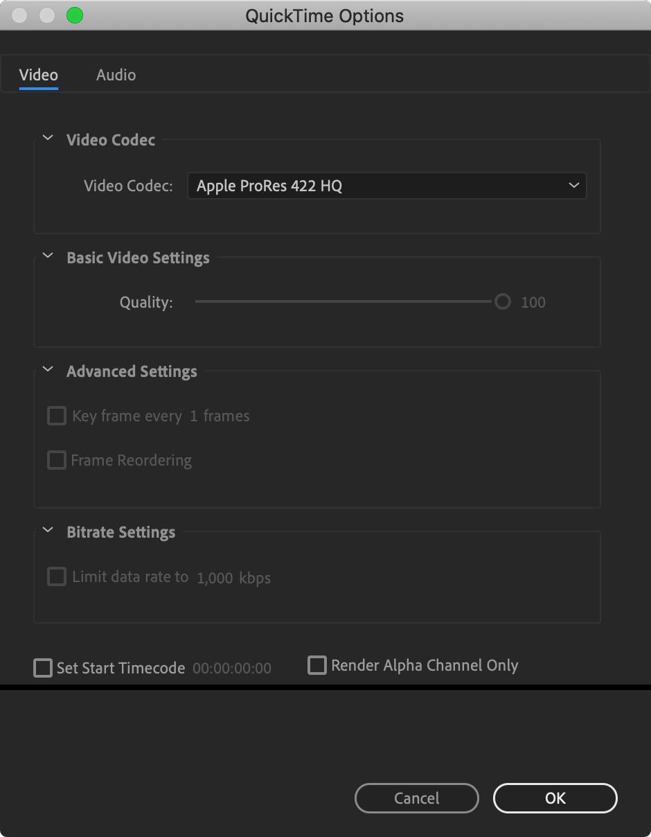Collapse the Basic Video Settings chevron
651x837 pixels.
pos(48,256)
